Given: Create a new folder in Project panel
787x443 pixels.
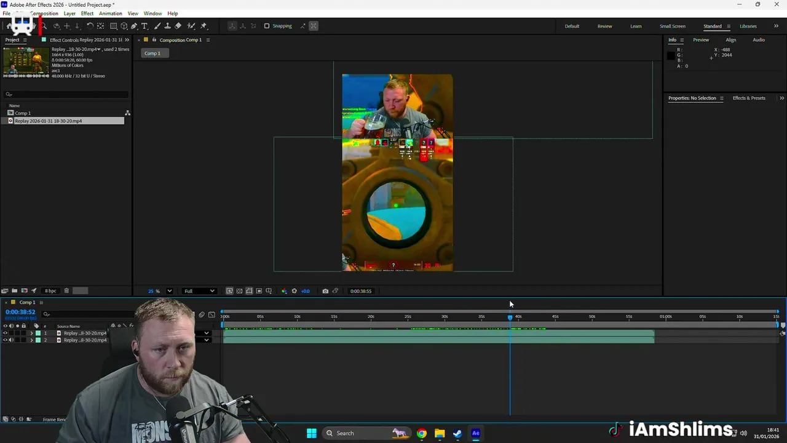Looking at the screenshot, I should coord(14,290).
